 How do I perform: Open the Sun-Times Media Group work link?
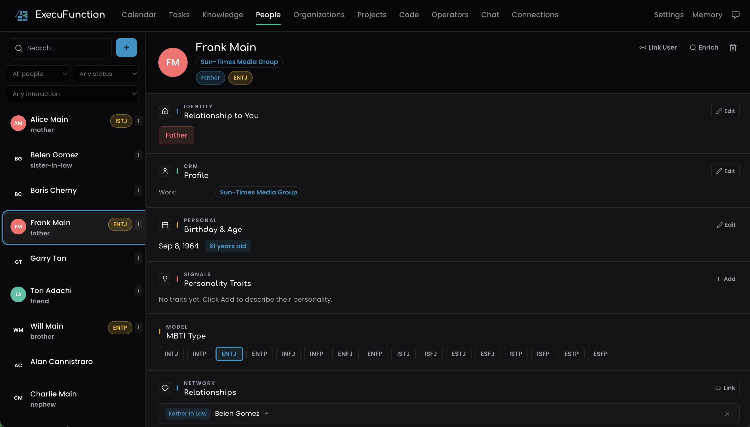click(258, 192)
